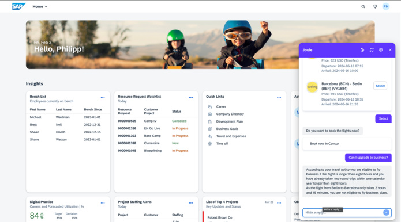Open the Career quick link

[x=221, y=107]
